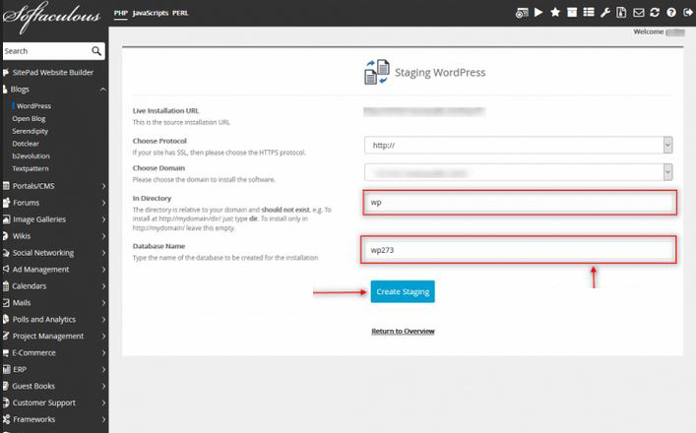The height and width of the screenshot is (433, 696).
Task: Follow the Return to Overview link
Action: (x=403, y=331)
